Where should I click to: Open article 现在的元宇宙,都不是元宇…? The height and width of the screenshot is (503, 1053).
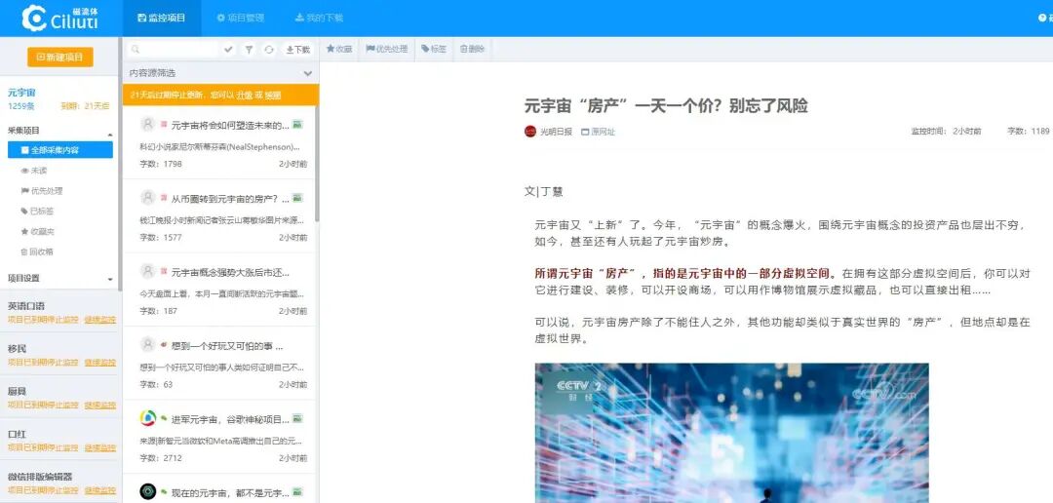point(230,493)
